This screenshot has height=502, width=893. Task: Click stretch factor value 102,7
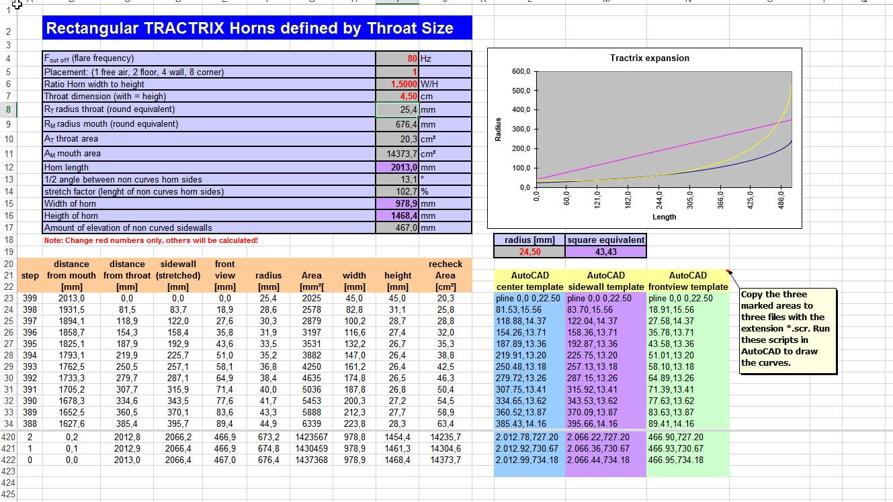[x=398, y=191]
